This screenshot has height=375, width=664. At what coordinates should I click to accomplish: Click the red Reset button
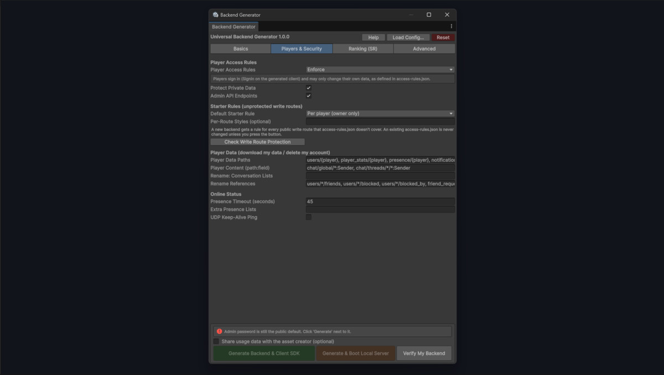point(443,38)
